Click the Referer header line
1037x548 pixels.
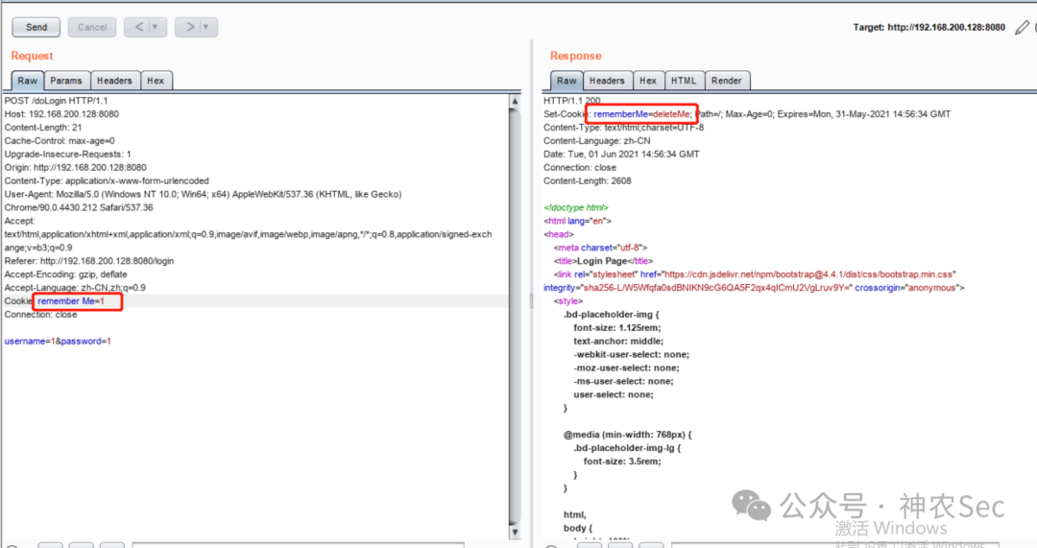[89, 261]
